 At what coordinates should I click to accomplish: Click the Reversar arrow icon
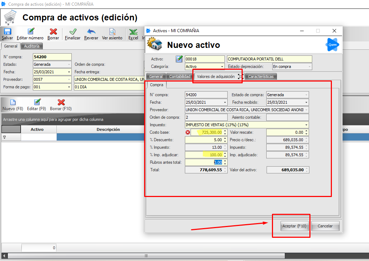tap(91, 32)
